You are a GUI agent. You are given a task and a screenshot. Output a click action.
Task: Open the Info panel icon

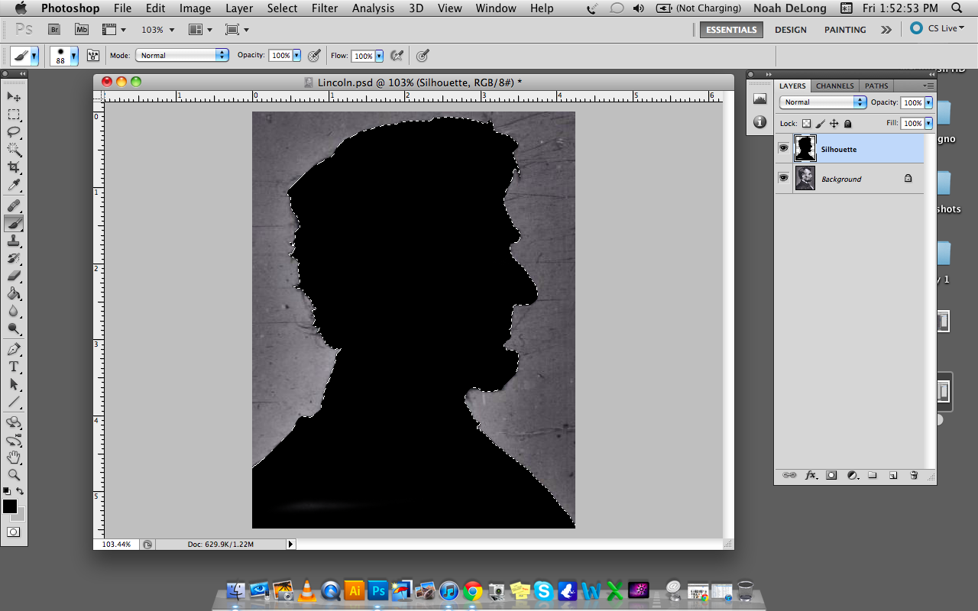[x=759, y=121]
